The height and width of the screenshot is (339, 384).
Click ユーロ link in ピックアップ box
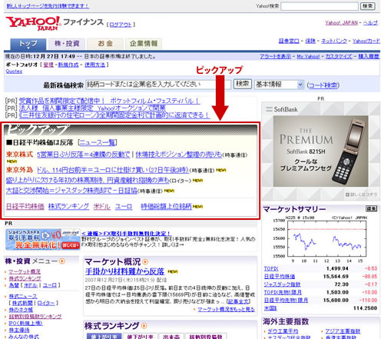tap(124, 206)
